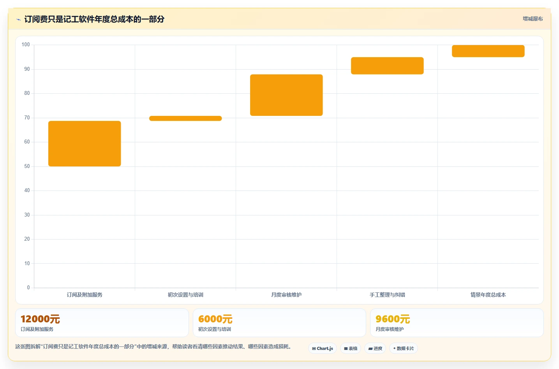
Task: Click axis label 初次设置与培训 under the chart
Action: click(x=185, y=295)
